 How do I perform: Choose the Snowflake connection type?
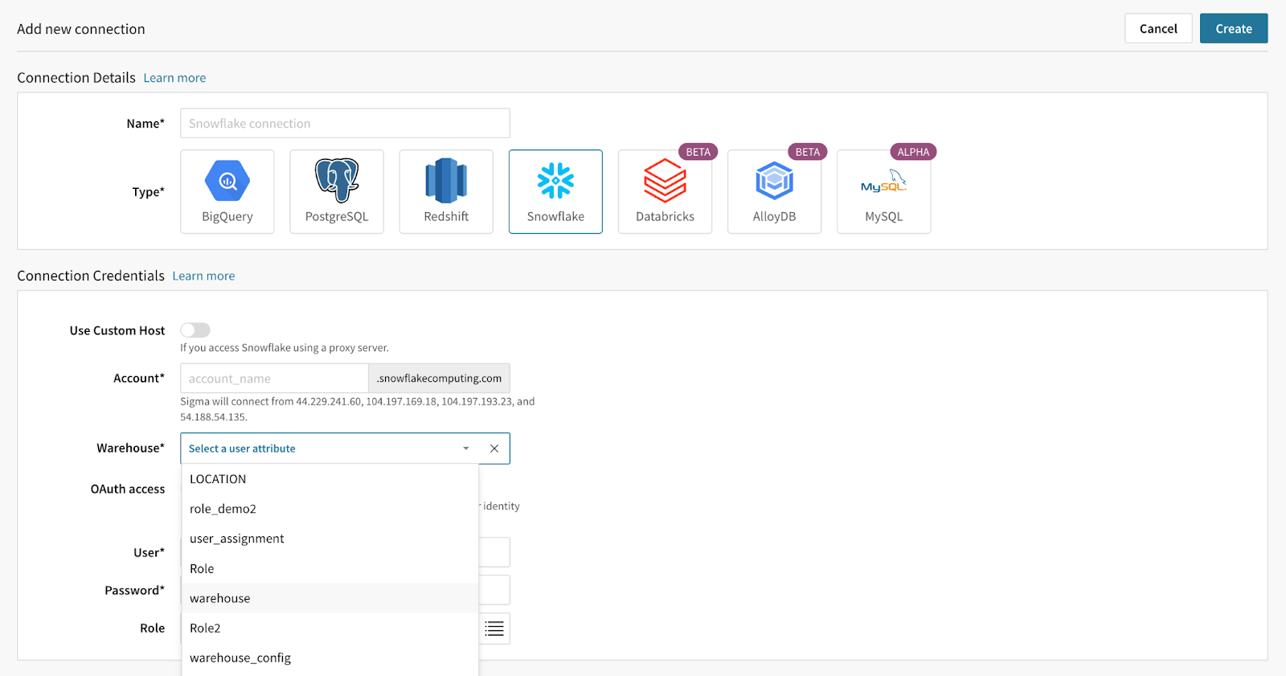click(555, 191)
